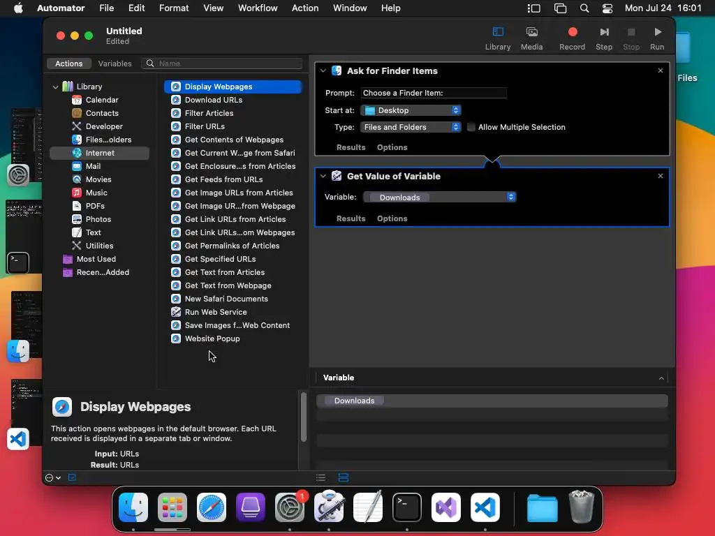The image size is (715, 536).
Task: Collapse the Get Value of Variable action
Action: (x=323, y=176)
